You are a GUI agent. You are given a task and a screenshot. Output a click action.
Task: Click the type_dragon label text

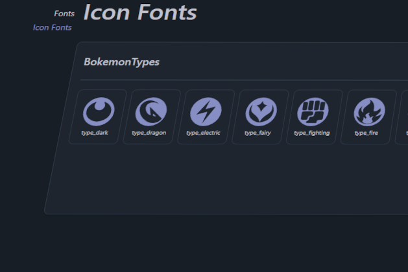149,133
